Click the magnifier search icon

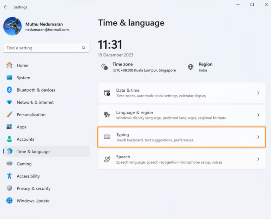click(84, 48)
